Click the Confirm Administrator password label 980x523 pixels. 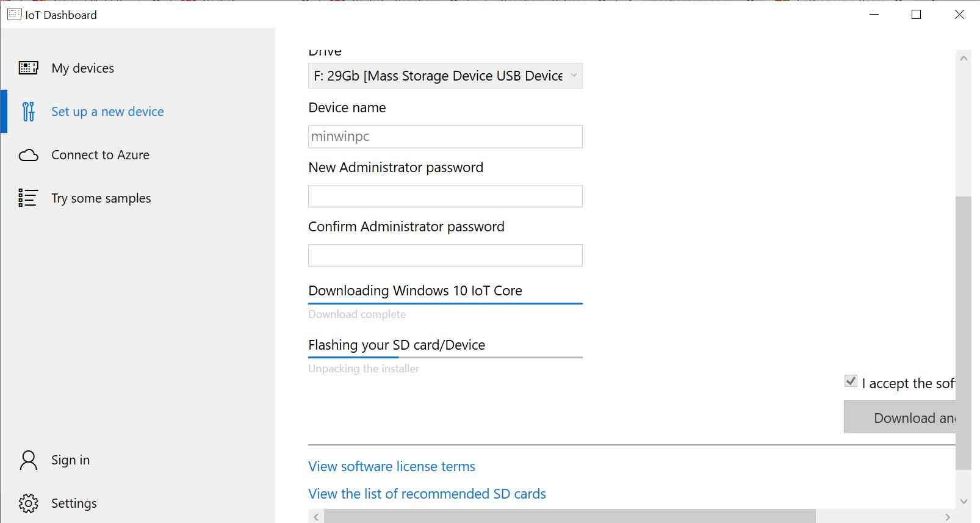(406, 226)
